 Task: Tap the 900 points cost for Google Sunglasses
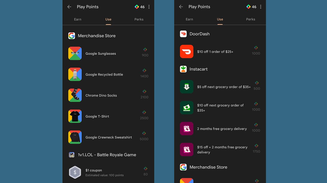click(145, 55)
